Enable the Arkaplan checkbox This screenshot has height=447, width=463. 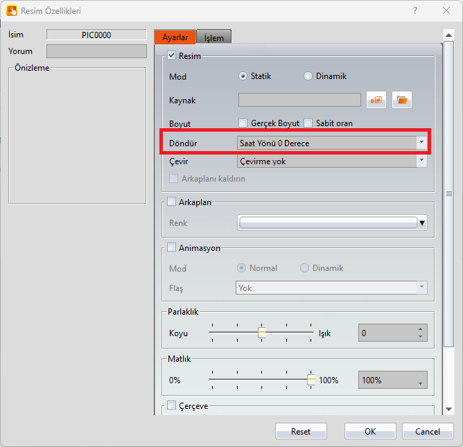click(173, 202)
